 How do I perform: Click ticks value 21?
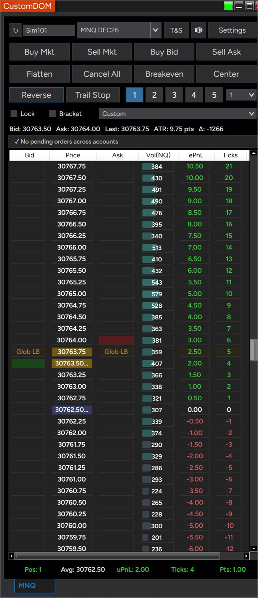coord(229,166)
